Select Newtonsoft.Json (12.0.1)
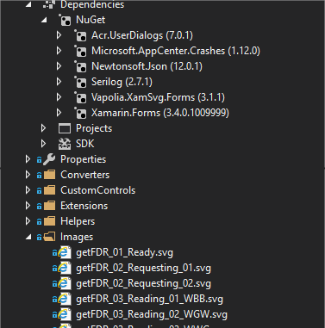This screenshot has width=325, height=328. (x=147, y=66)
